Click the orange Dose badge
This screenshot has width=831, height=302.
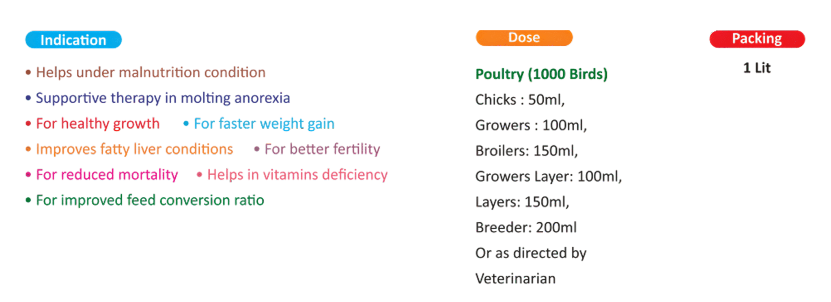click(x=524, y=38)
